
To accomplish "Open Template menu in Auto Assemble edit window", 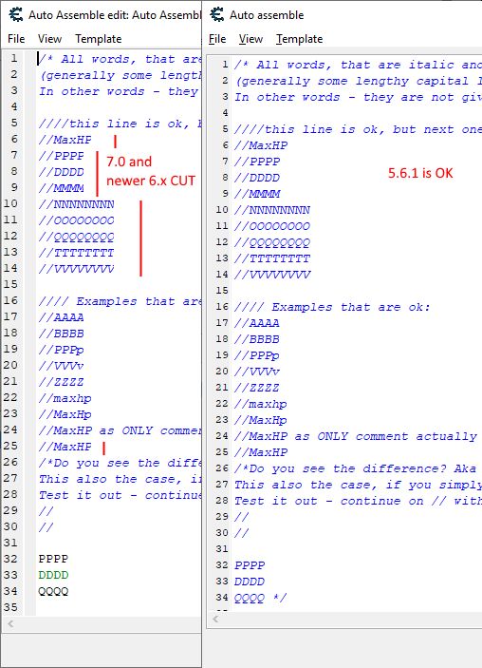I will coord(99,39).
